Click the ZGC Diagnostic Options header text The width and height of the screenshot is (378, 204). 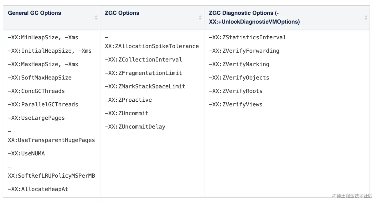click(254, 17)
